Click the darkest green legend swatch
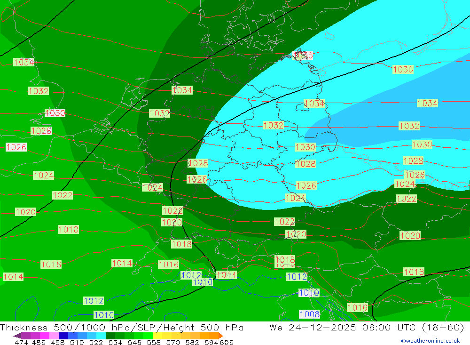 pos(110,336)
